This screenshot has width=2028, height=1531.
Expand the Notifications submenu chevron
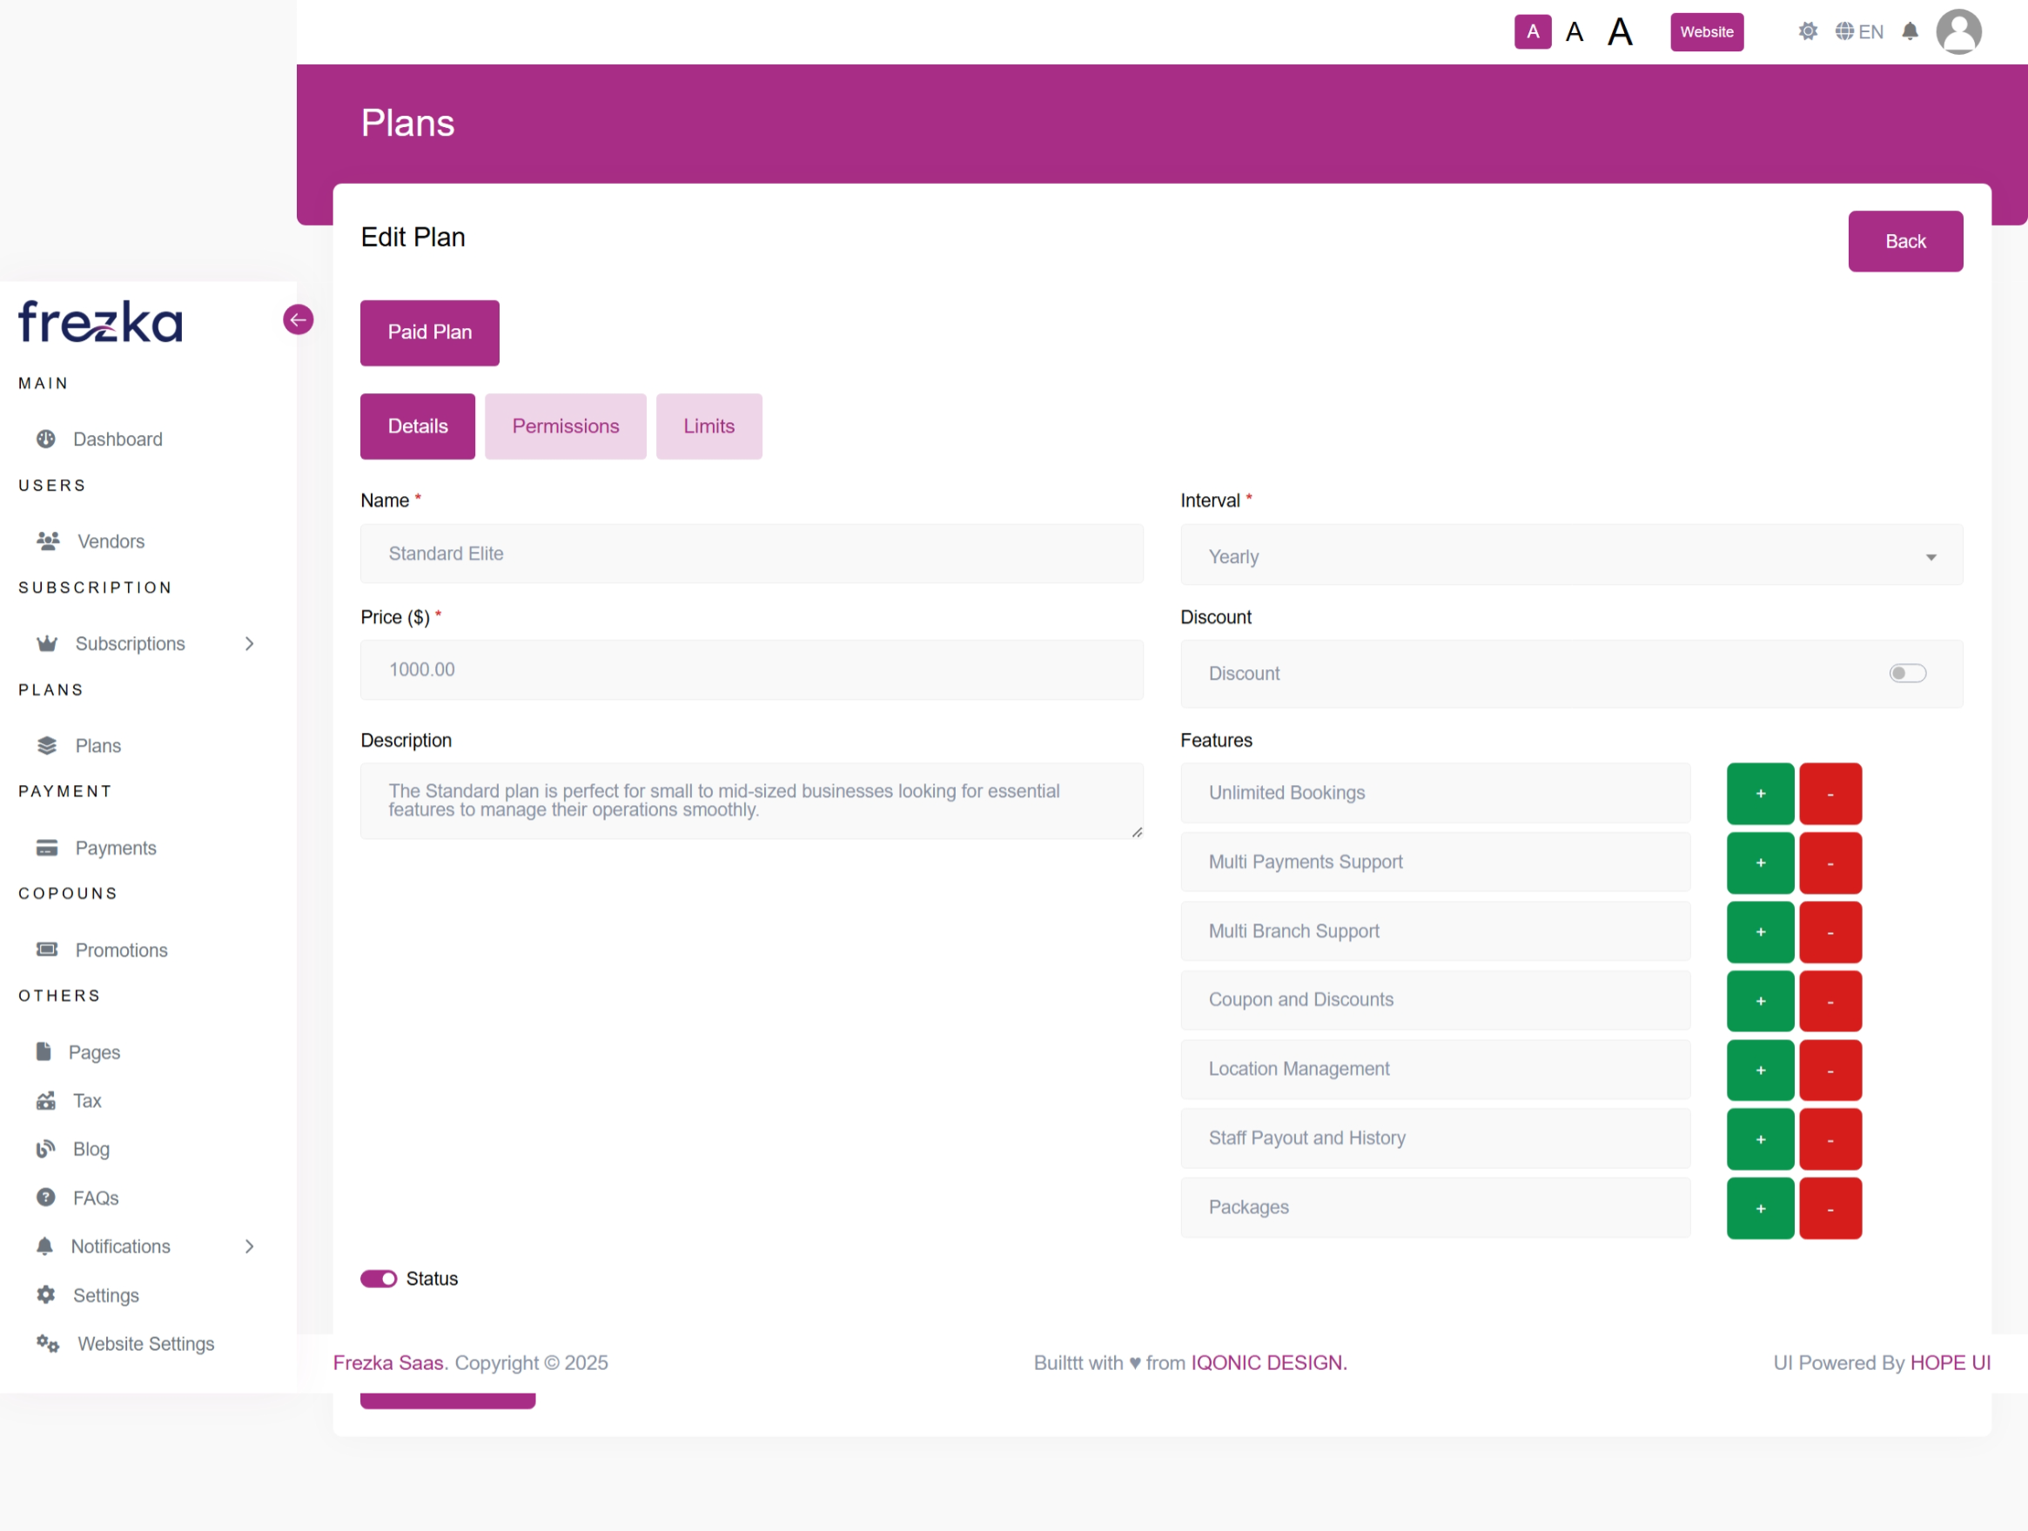pos(250,1246)
